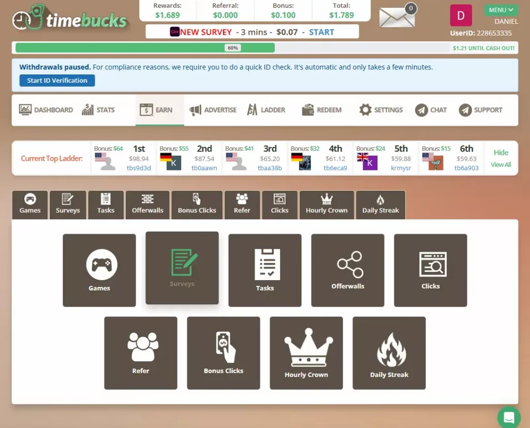
Task: Click the 5th place purple K avatar
Action: tap(370, 163)
